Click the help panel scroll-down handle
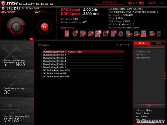The width and height of the screenshot is (167, 125). [149, 106]
